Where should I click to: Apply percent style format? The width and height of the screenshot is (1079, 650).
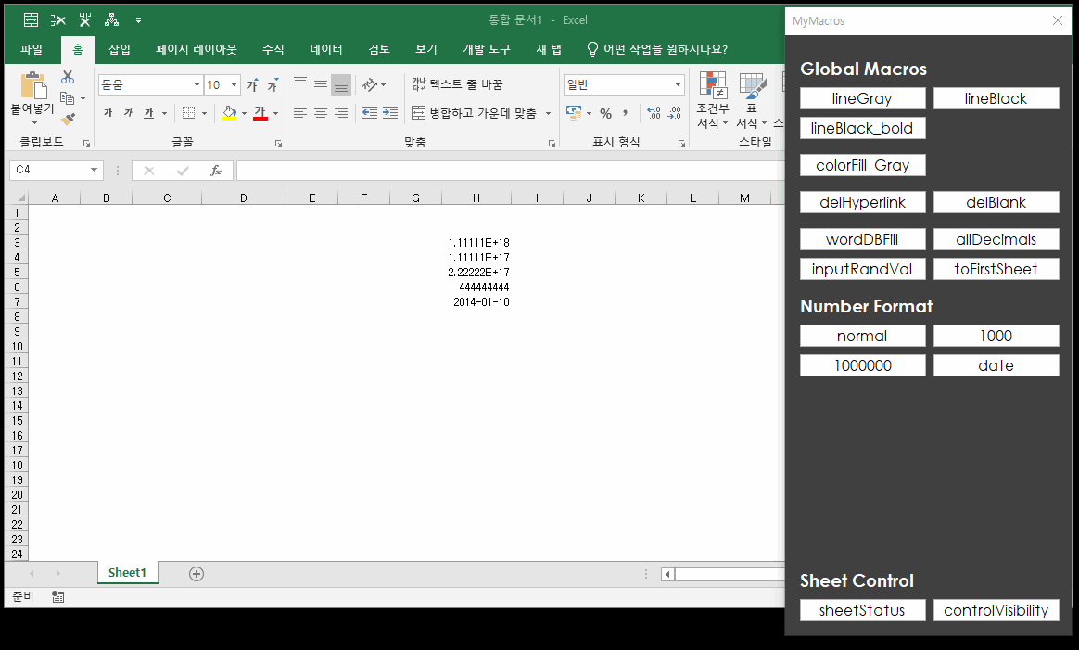click(x=605, y=113)
